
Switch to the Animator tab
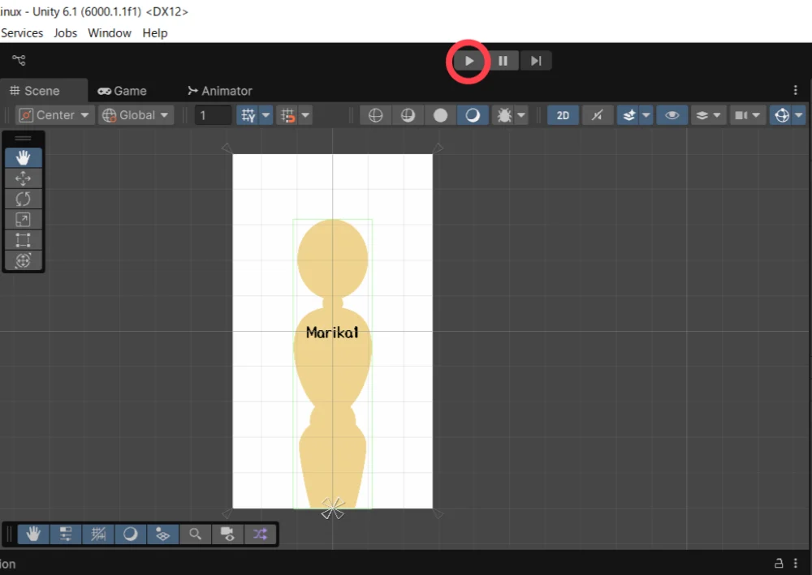click(219, 91)
